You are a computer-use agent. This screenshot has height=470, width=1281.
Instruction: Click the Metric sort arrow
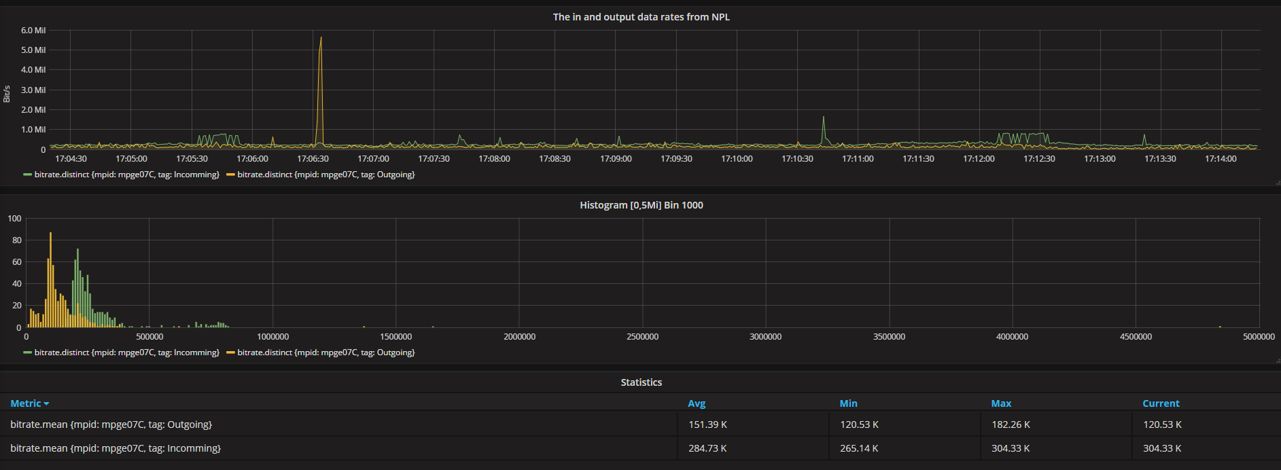46,404
